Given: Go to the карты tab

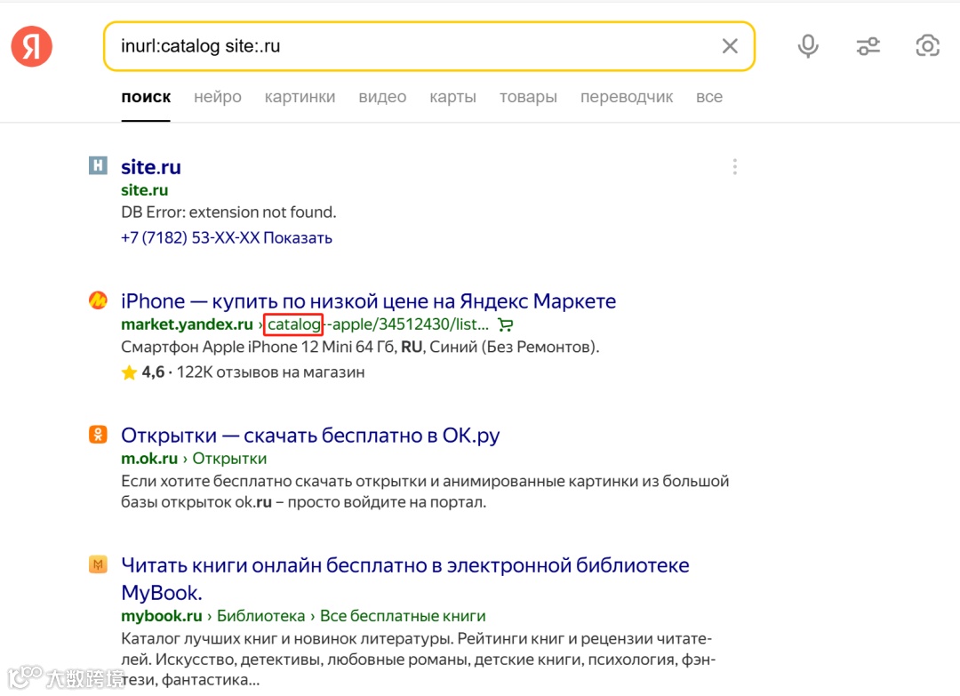Looking at the screenshot, I should coord(452,97).
